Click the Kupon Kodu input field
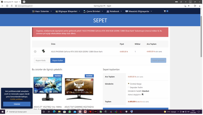Screen dimensions: 203x115 tap(42, 60)
